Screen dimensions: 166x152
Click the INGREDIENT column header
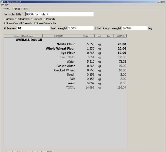click(59, 36)
